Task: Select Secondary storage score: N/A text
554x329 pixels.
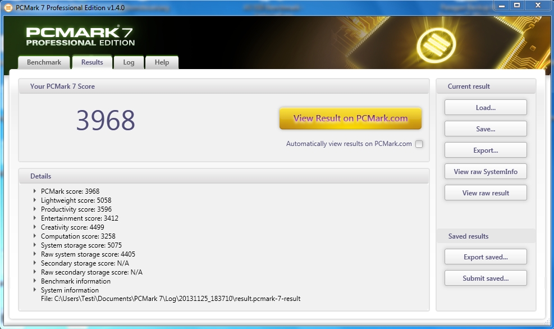Action: 85,263
